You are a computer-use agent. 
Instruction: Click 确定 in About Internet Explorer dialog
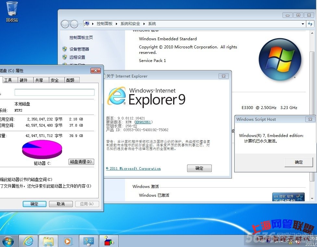(x=199, y=168)
